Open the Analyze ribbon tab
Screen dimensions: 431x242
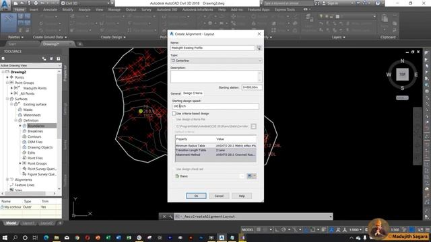pos(84,9)
